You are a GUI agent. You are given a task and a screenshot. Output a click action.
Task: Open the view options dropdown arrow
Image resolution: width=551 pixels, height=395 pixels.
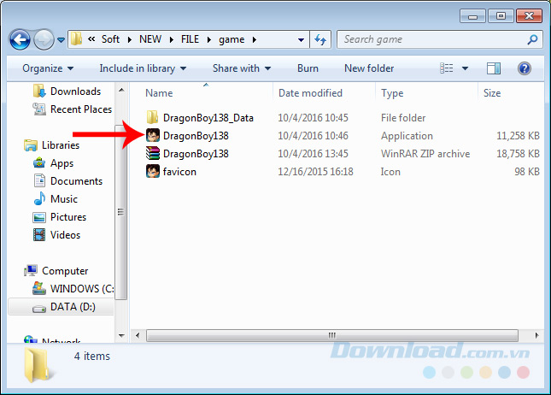coord(465,68)
